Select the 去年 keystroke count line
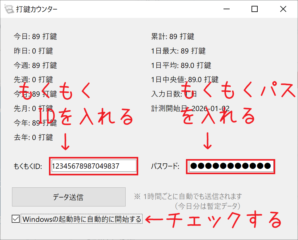This screenshot has width=298, height=240. tap(33, 137)
